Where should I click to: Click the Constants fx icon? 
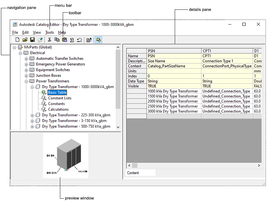pos(44,104)
